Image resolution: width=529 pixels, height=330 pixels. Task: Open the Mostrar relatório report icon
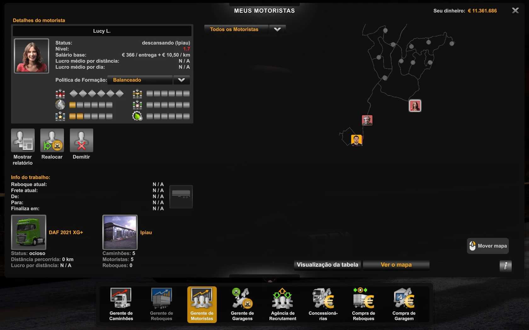click(23, 140)
